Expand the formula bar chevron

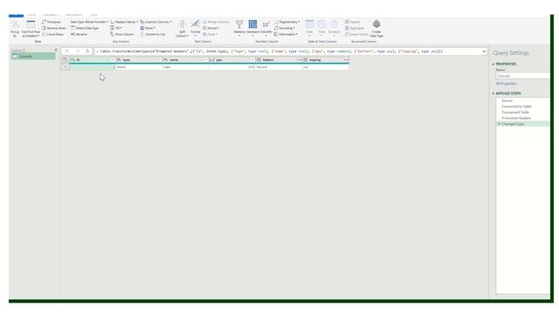pos(484,51)
